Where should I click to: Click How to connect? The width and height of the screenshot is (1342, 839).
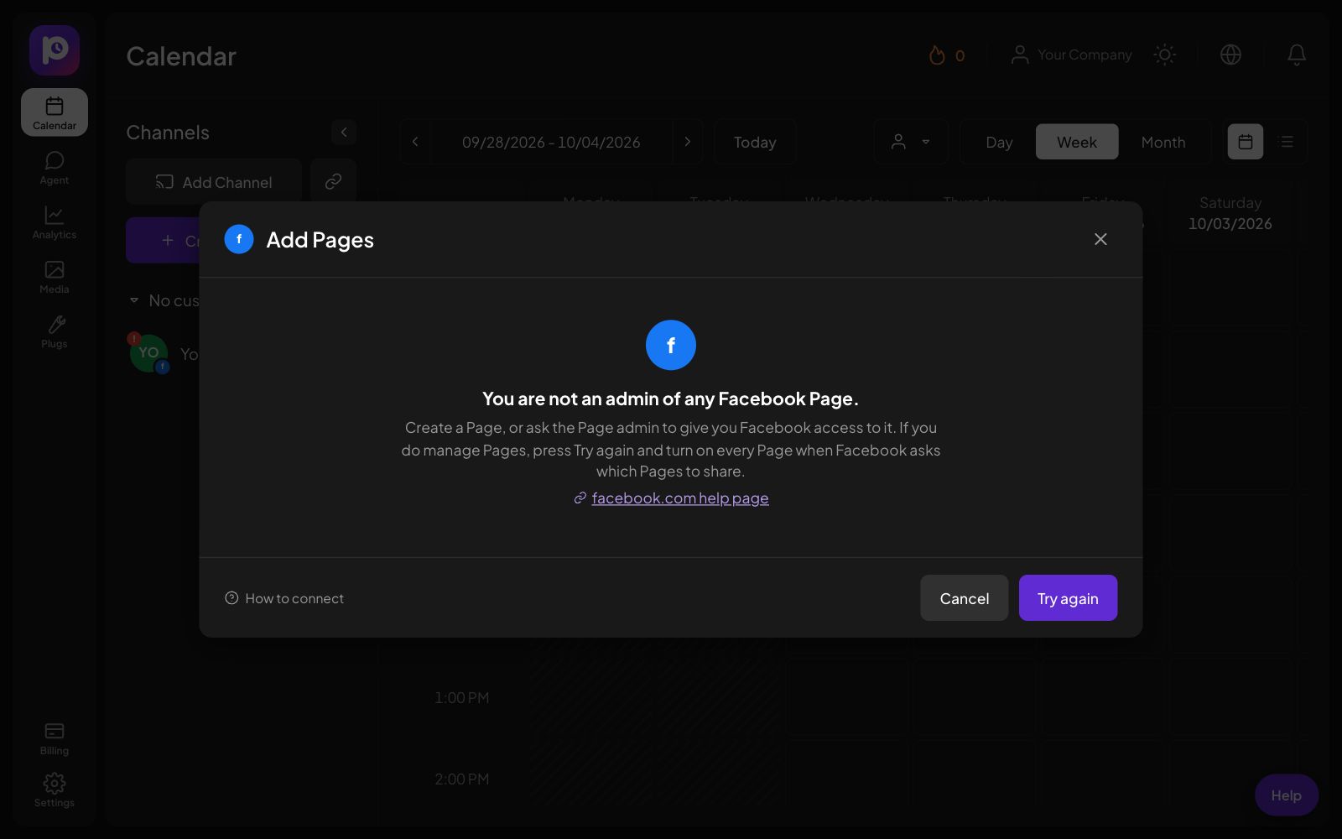click(284, 598)
